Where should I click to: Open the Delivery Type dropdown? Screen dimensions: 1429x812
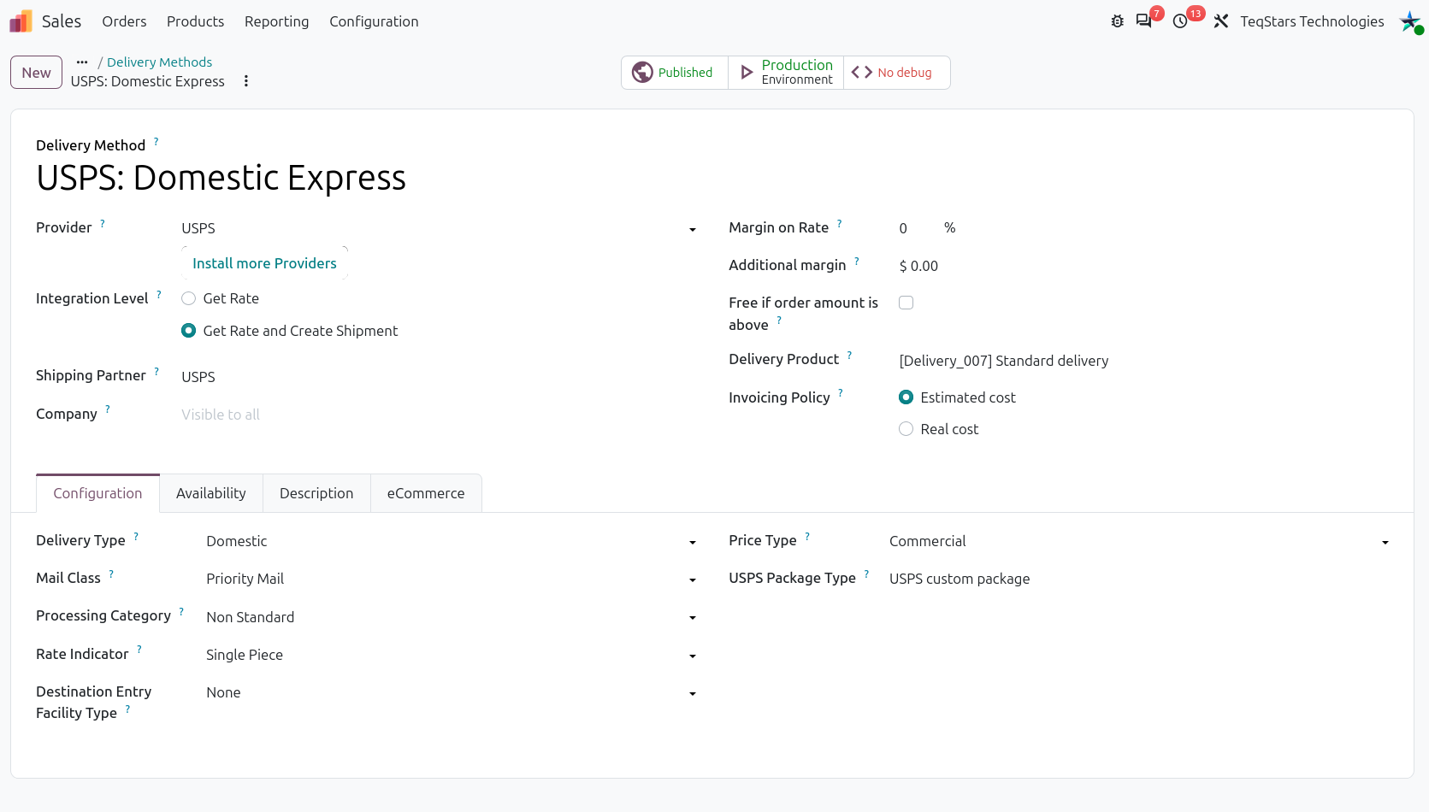click(x=452, y=541)
